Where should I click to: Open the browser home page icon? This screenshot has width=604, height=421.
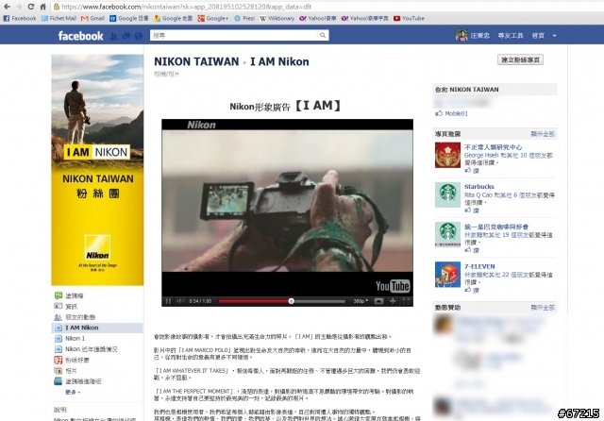pyautogui.click(x=43, y=7)
